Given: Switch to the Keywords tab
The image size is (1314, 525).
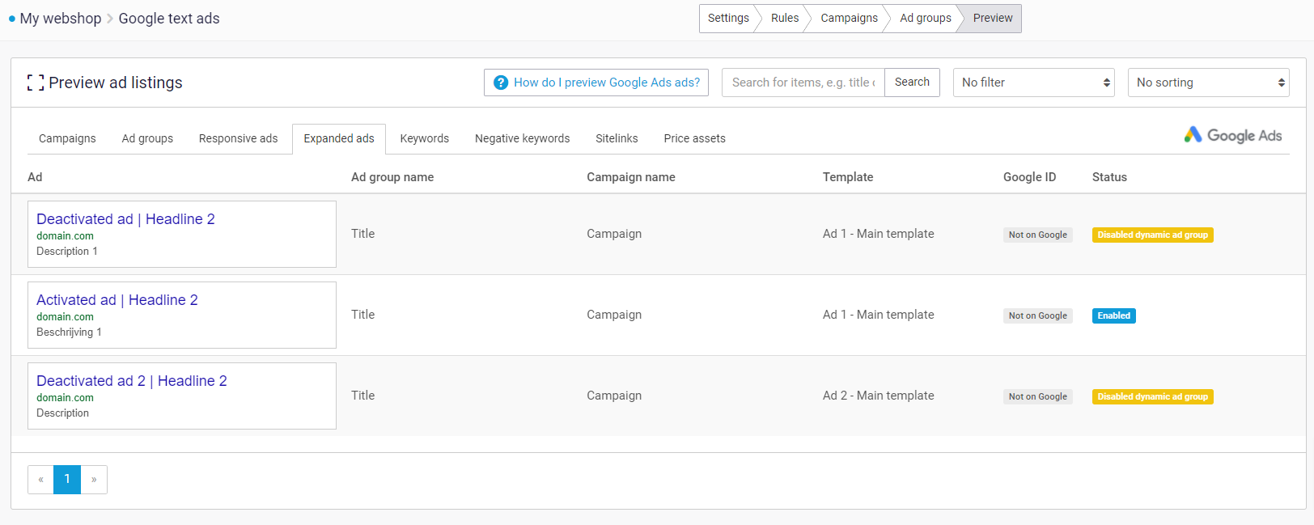Looking at the screenshot, I should coord(424,138).
